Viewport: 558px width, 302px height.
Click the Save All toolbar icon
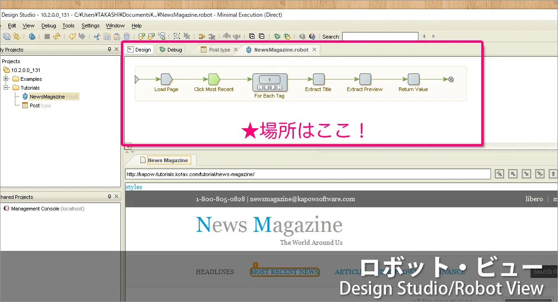(x=7, y=36)
